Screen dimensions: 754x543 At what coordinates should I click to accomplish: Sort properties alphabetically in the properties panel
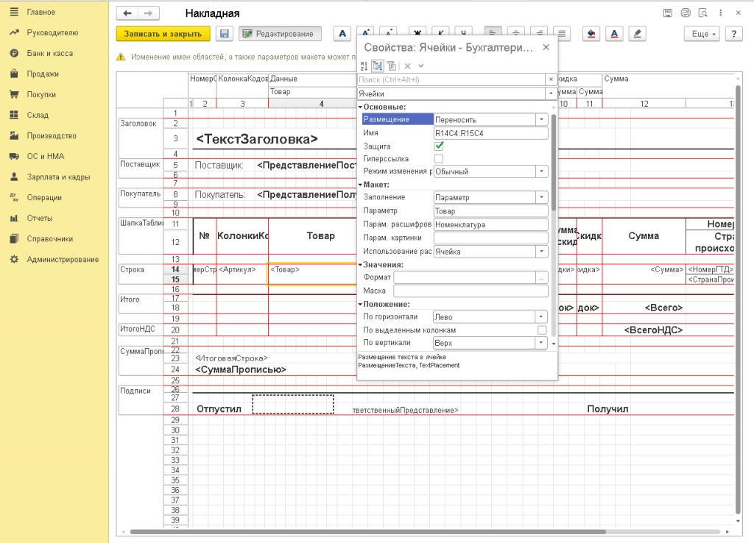click(364, 65)
